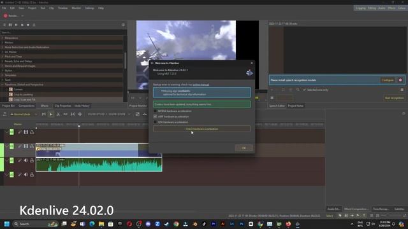Switch to the Compositions tab
The height and width of the screenshot is (229, 408).
(x=26, y=106)
